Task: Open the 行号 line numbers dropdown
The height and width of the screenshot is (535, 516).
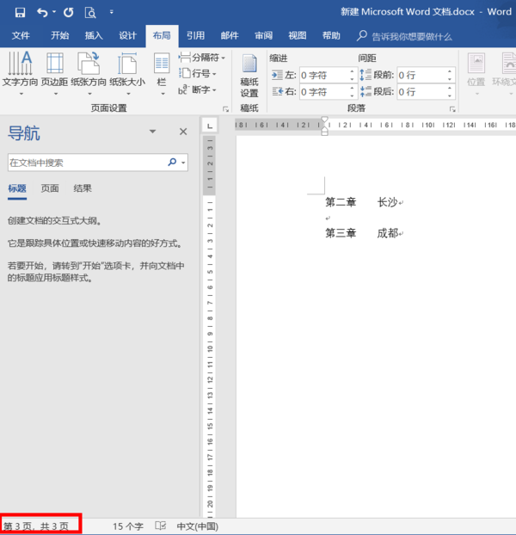Action: (x=198, y=73)
